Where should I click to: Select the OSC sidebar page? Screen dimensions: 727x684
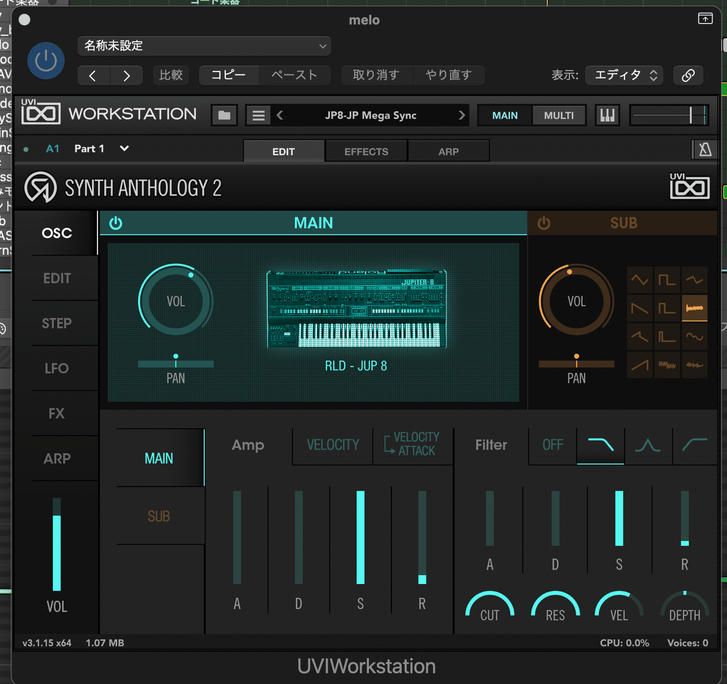(x=56, y=233)
